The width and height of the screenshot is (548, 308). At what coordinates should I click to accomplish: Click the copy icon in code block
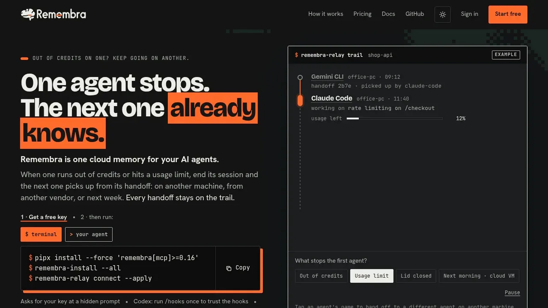(229, 268)
